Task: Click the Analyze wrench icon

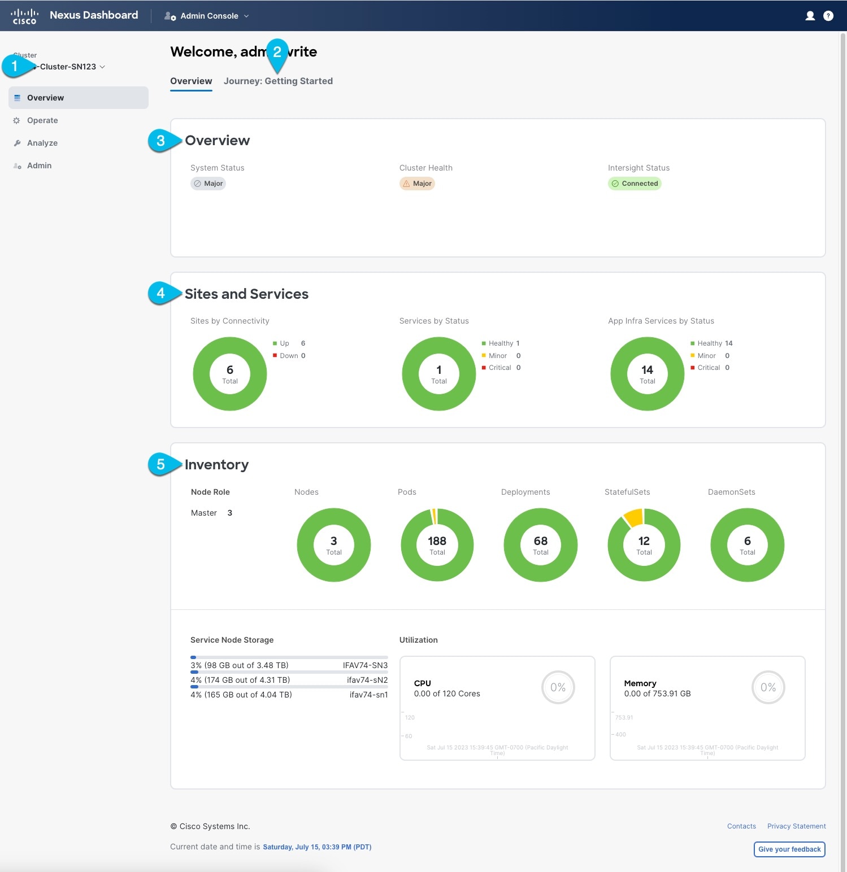Action: [17, 143]
